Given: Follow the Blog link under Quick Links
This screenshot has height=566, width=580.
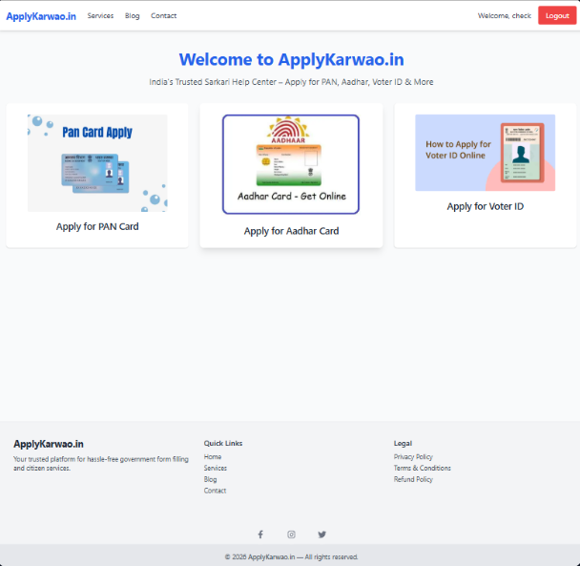Looking at the screenshot, I should [210, 479].
